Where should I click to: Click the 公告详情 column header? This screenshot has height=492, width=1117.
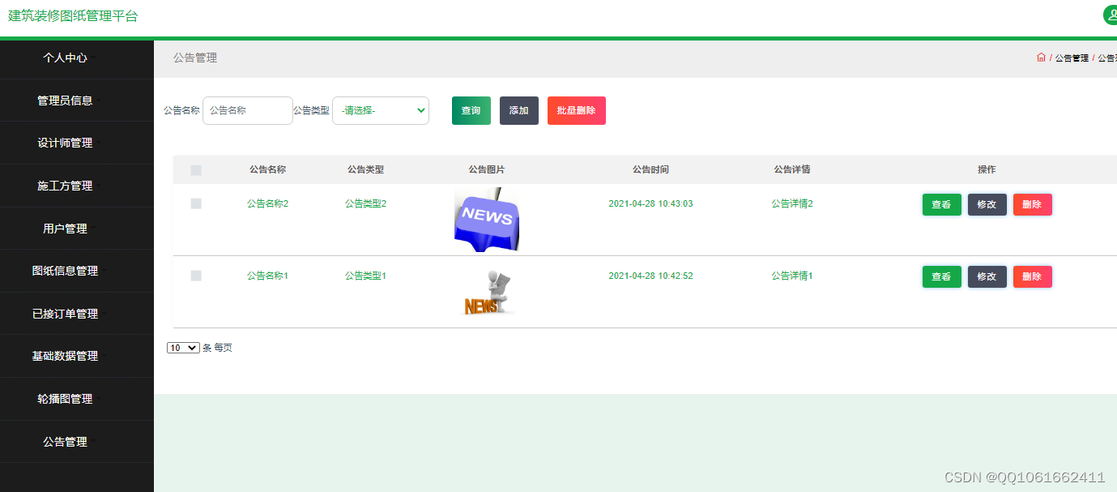[792, 170]
